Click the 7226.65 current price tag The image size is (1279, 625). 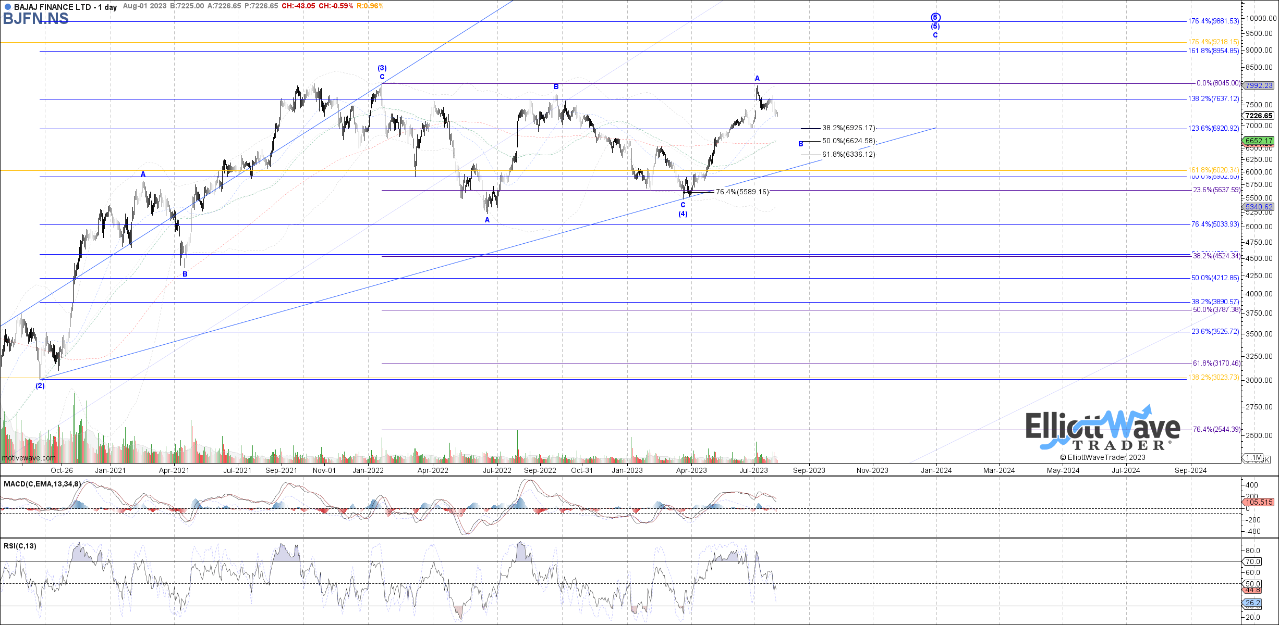point(1259,116)
